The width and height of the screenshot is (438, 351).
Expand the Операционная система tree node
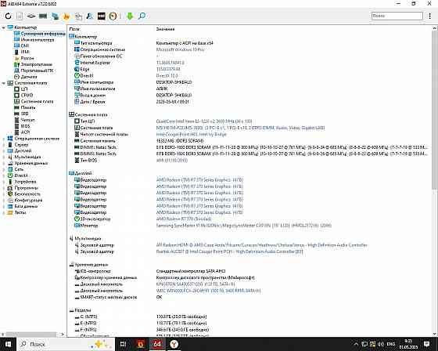(x=3, y=139)
